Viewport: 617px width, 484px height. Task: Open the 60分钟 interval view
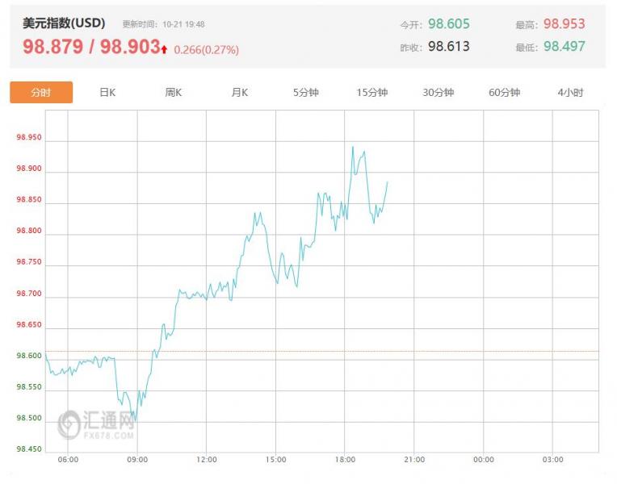pyautogui.click(x=504, y=93)
